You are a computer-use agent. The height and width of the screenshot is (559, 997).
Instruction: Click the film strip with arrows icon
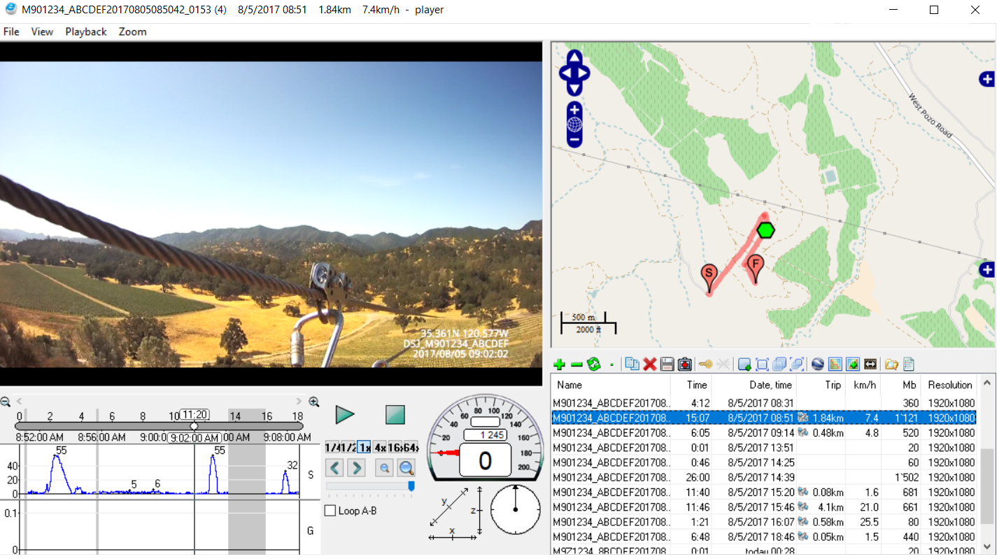tap(870, 365)
